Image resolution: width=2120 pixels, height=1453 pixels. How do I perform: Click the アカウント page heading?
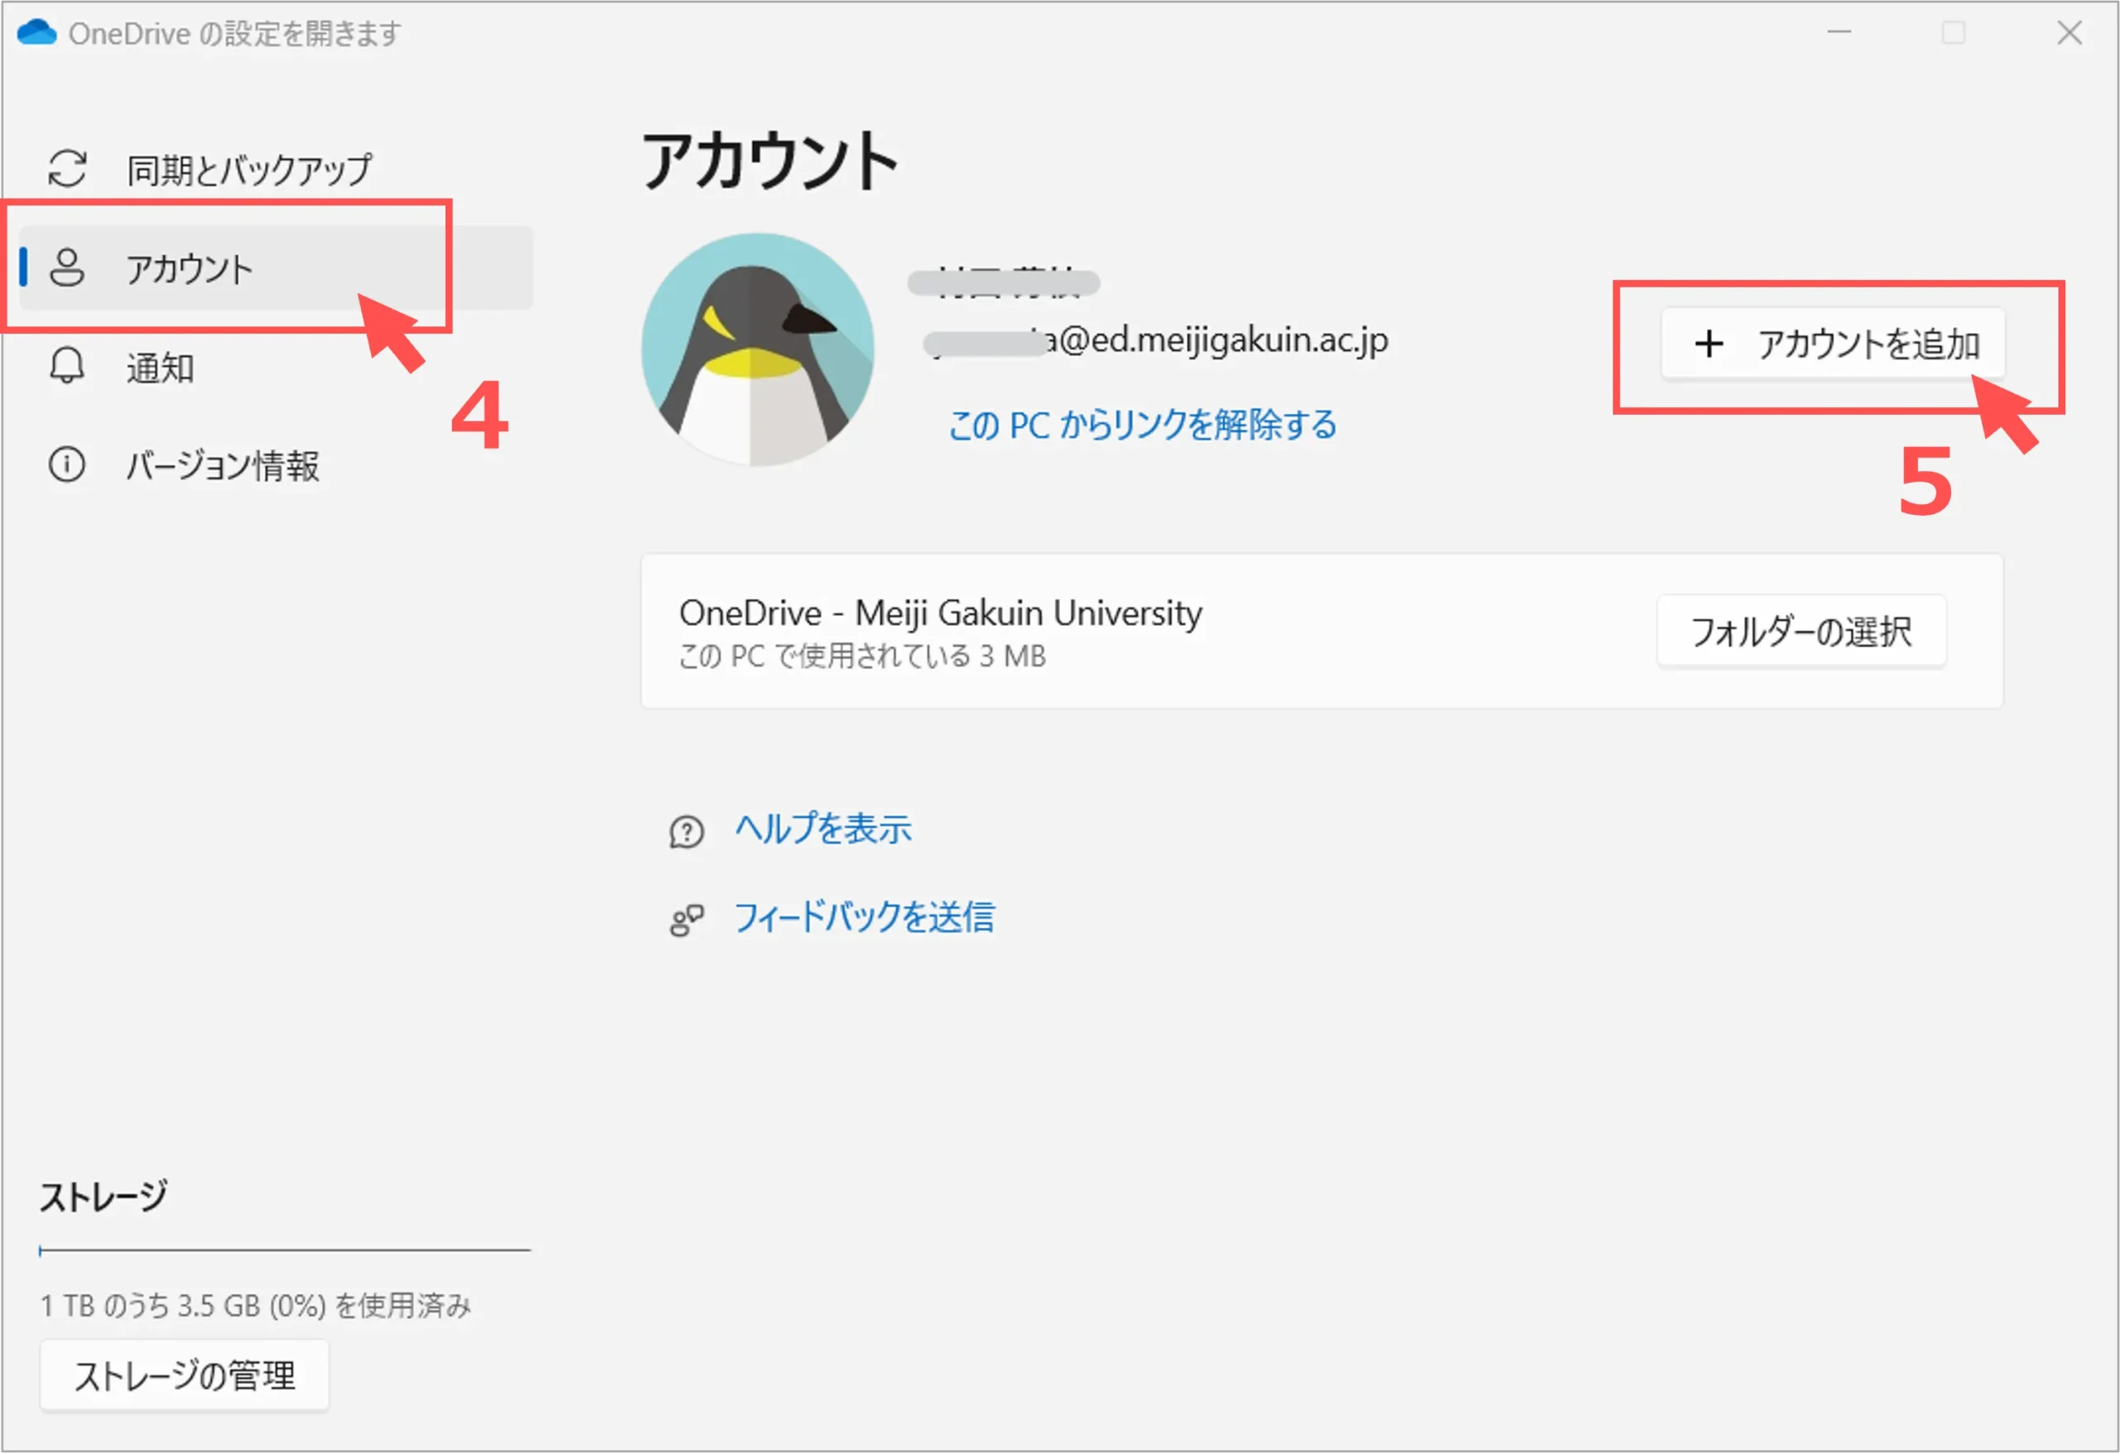771,161
